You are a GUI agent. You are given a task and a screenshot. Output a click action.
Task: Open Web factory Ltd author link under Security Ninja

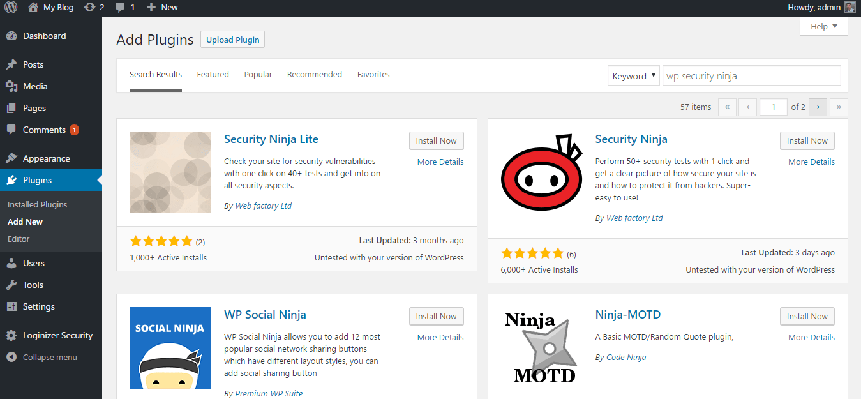coord(634,218)
